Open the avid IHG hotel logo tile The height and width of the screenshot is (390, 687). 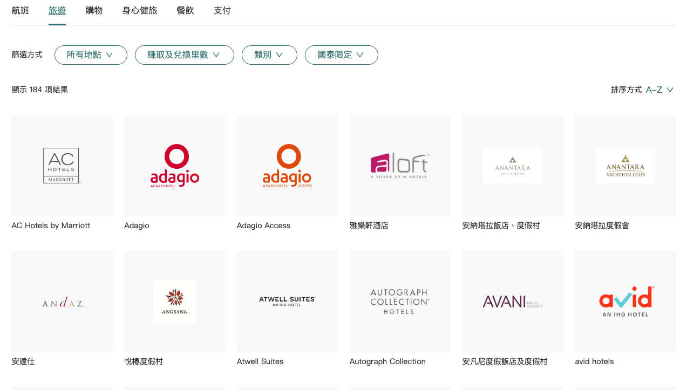coord(625,302)
